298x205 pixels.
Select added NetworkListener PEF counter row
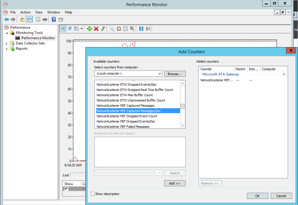coord(243,80)
